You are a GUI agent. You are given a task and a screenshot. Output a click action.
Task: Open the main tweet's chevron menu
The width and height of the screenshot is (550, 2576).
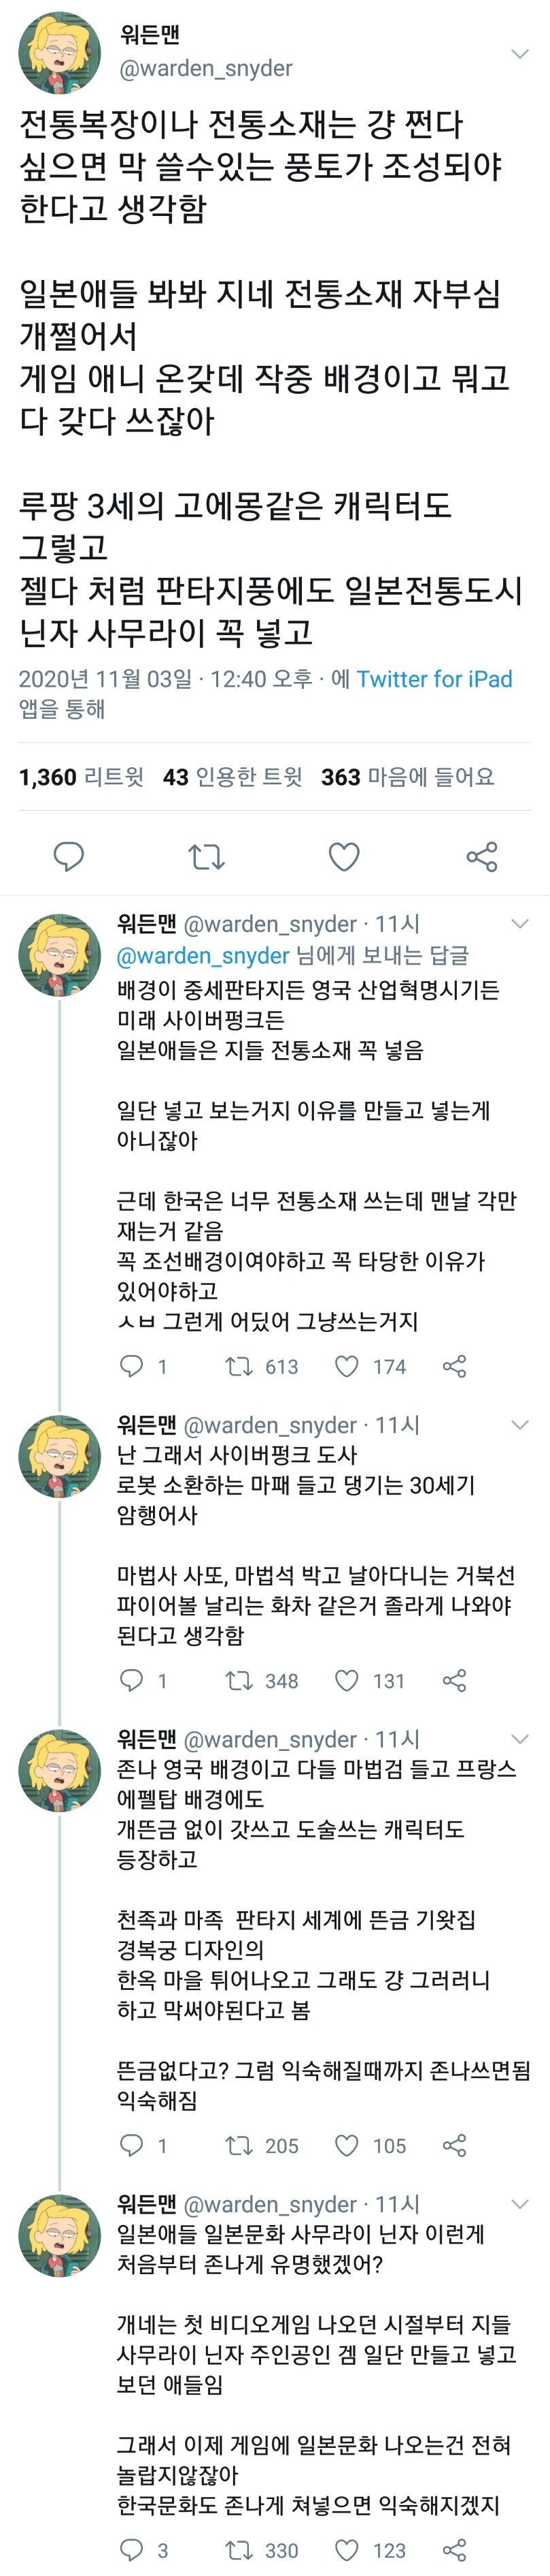519,53
